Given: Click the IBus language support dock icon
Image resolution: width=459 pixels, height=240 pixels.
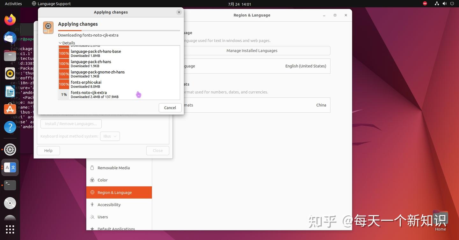Looking at the screenshot, I should click(x=10, y=167).
